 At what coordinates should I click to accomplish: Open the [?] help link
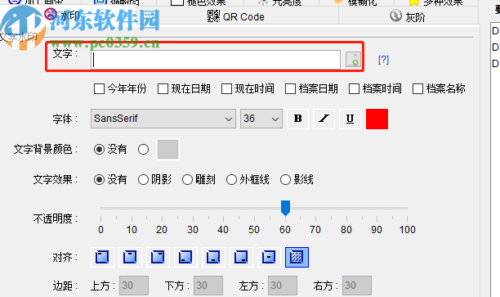[384, 60]
